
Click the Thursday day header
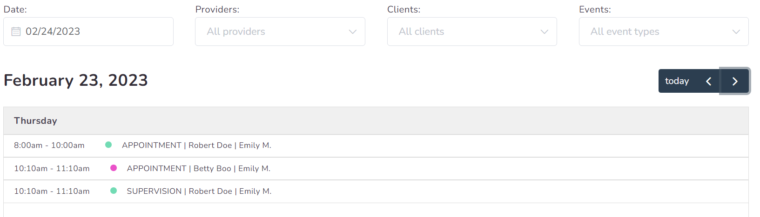pyautogui.click(x=35, y=121)
